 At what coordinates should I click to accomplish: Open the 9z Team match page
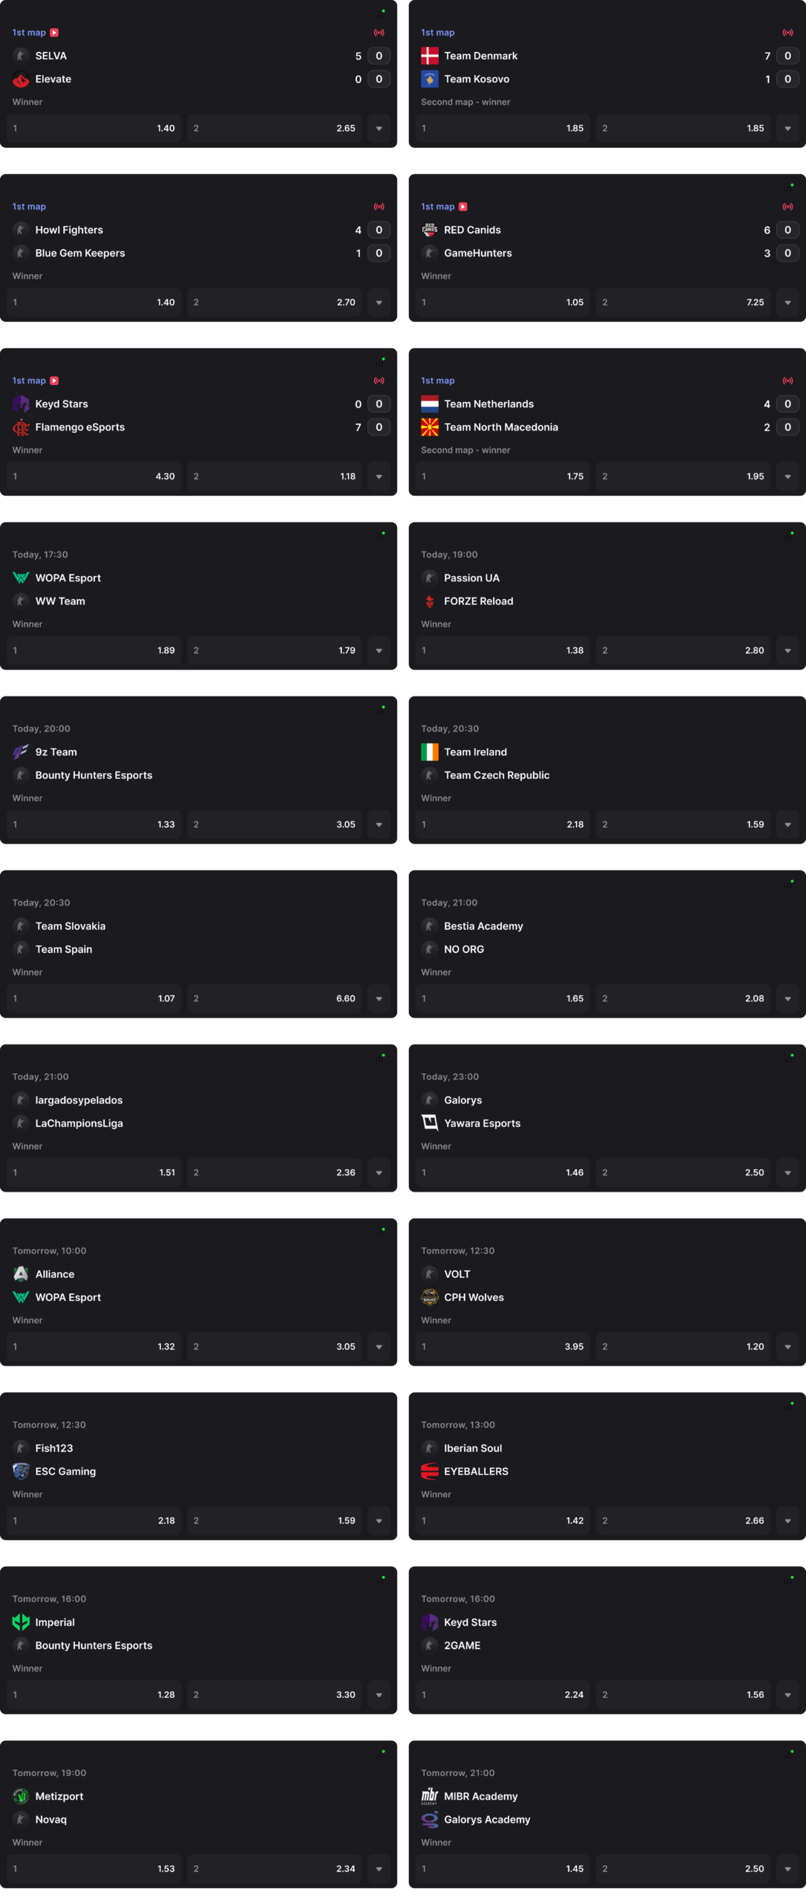[x=57, y=752]
